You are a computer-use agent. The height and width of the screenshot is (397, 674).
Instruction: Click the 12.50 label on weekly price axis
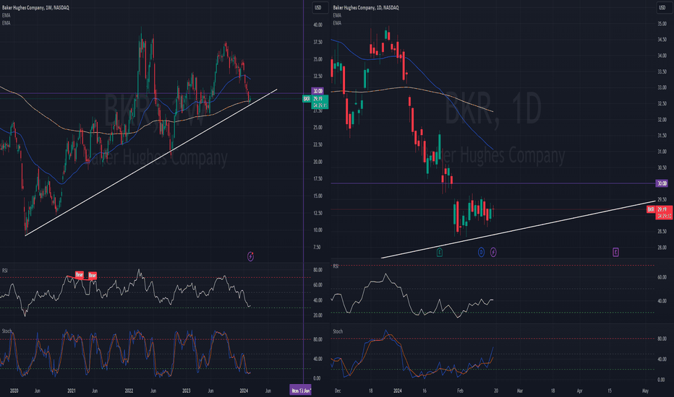[317, 213]
